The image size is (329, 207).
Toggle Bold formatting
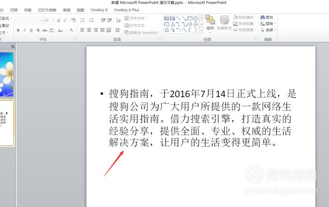(18, 30)
